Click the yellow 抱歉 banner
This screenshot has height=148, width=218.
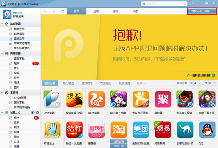click(130, 47)
